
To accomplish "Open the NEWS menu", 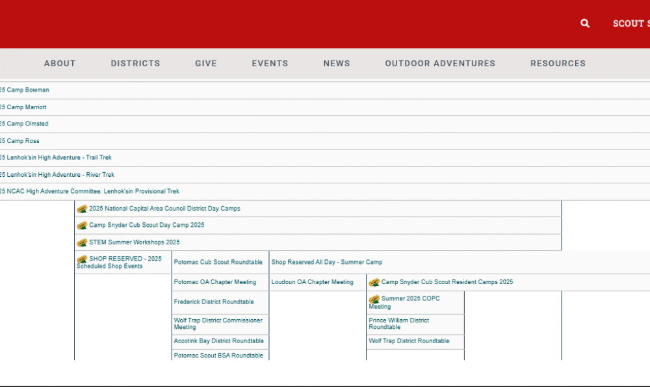I will pos(337,64).
